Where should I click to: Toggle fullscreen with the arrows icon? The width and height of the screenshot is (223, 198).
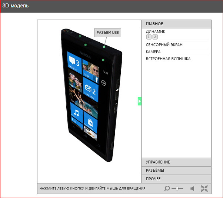(x=204, y=188)
